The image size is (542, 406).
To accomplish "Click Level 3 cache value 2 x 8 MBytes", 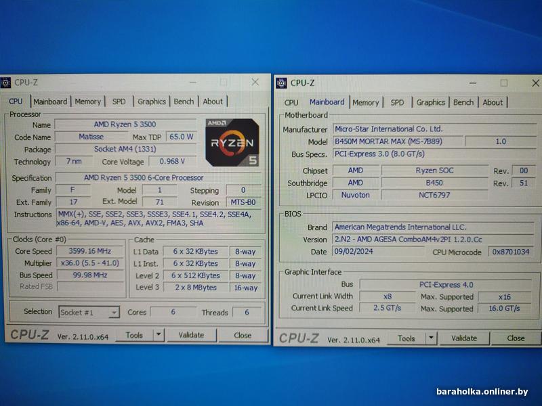I will click(x=196, y=288).
